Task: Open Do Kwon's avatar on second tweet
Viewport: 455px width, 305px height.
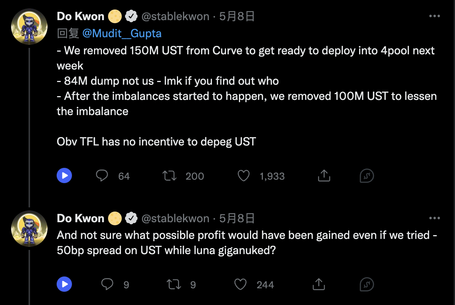Action: [29, 229]
